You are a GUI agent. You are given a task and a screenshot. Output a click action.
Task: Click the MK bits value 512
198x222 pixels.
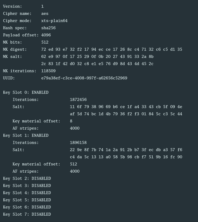coord(45,42)
